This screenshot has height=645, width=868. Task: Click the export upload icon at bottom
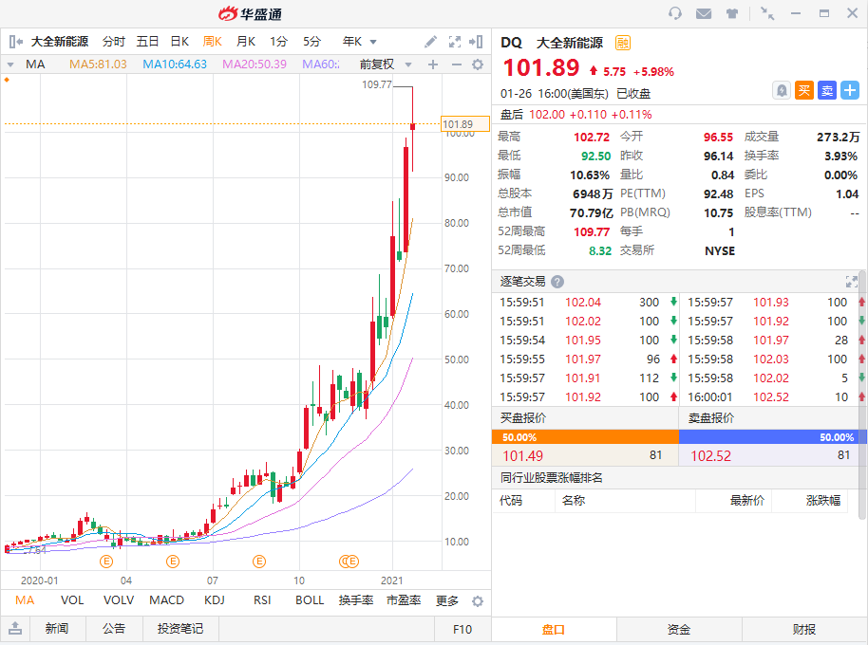click(x=15, y=628)
